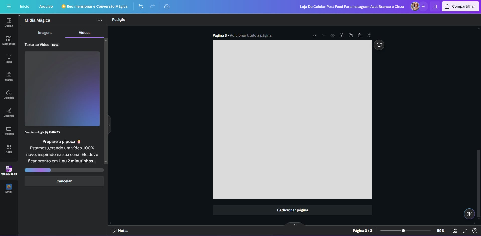Click the Compartilhar button
The image size is (481, 236).
[460, 6]
